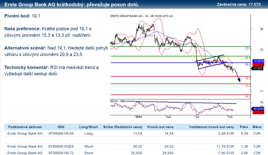Viewport: 268px width, 155px height.
Task: Select the Jul time axis label
Action: [x=197, y=117]
